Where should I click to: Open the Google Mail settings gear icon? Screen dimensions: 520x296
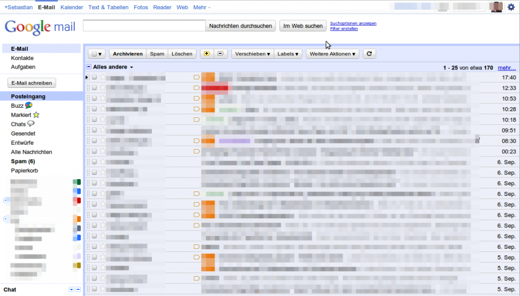(x=512, y=7)
